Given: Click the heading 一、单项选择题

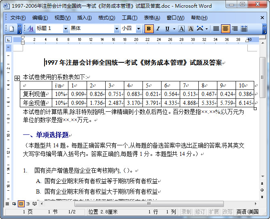Looking at the screenshot, I should 46,135.
